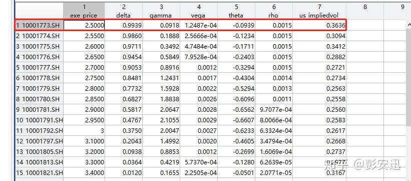Select row header 10001797.SH
The width and height of the screenshot is (411, 181).
click(x=39, y=141)
